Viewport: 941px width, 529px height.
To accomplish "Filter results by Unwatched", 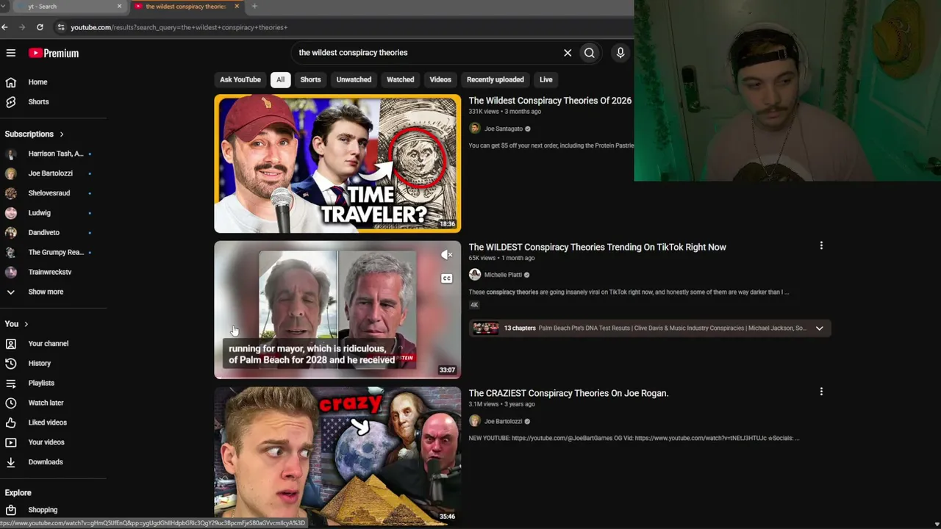I will (x=354, y=79).
